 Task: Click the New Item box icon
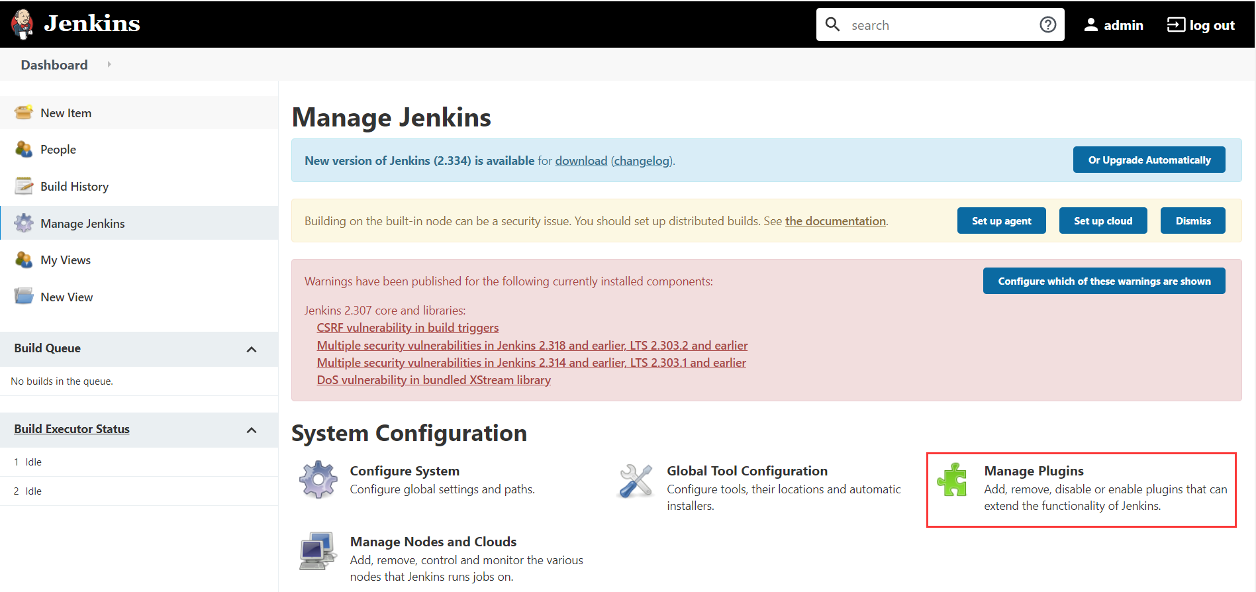click(24, 113)
